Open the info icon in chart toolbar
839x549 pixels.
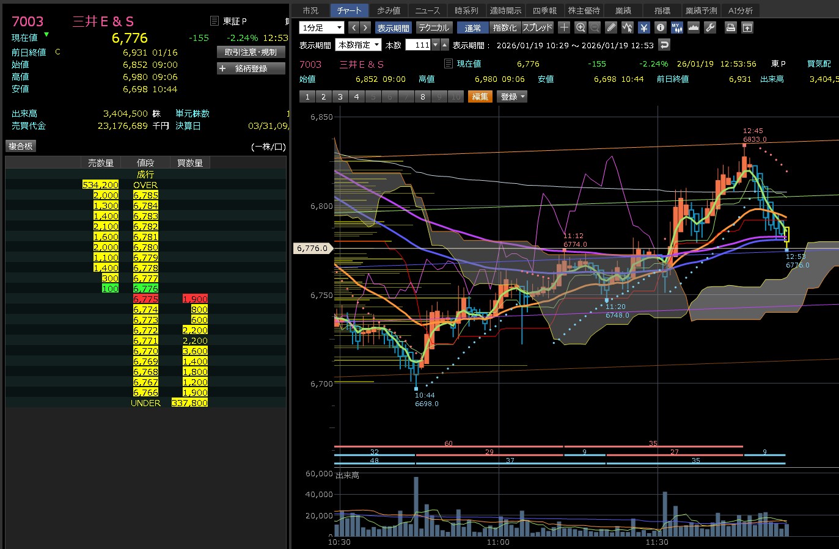click(x=660, y=27)
